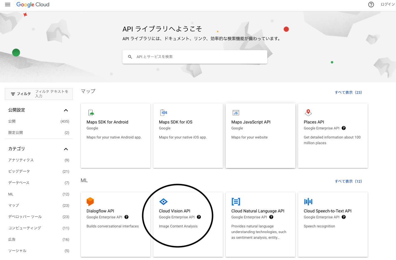The image size is (396, 260).
Task: Click the Cloud Speech-to-Text API icon
Action: coord(308,202)
